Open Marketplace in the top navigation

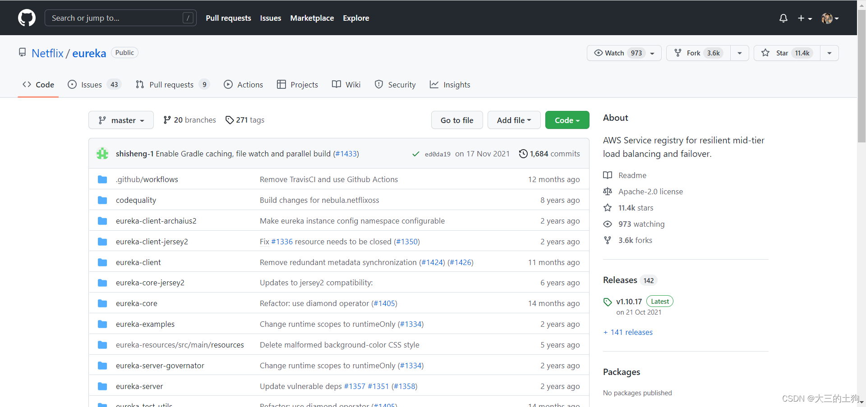312,18
